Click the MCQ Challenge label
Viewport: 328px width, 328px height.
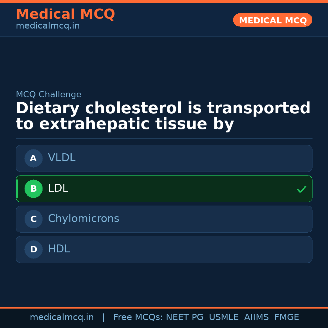coord(49,94)
